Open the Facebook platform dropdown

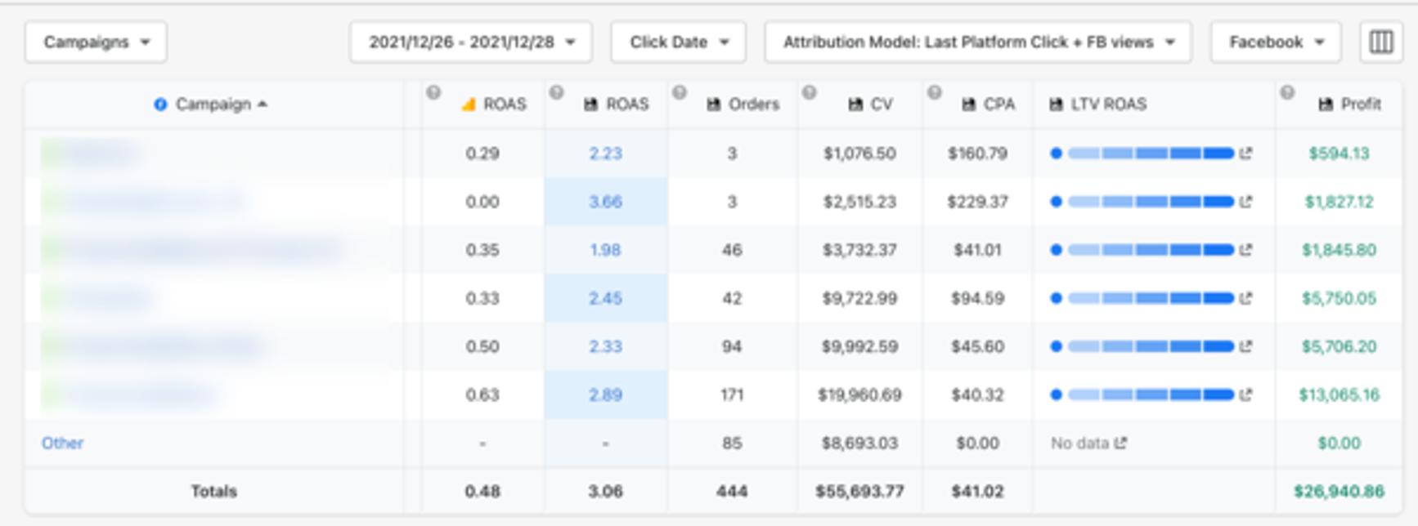(x=1276, y=42)
